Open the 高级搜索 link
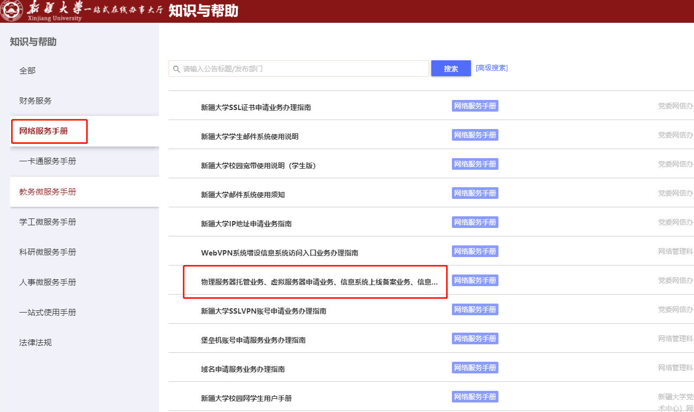The image size is (694, 412). pyautogui.click(x=492, y=68)
